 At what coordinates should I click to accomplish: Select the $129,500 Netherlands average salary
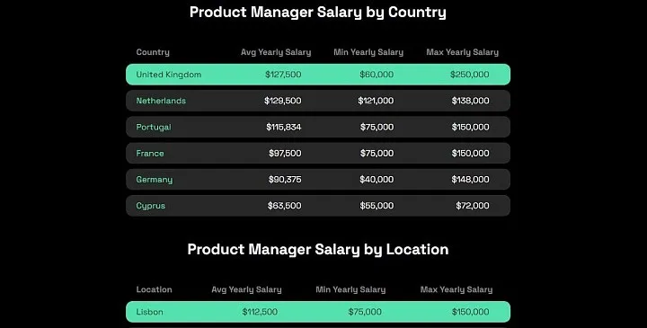(x=283, y=101)
